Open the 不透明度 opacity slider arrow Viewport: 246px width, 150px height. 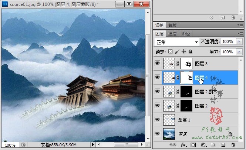point(239,41)
